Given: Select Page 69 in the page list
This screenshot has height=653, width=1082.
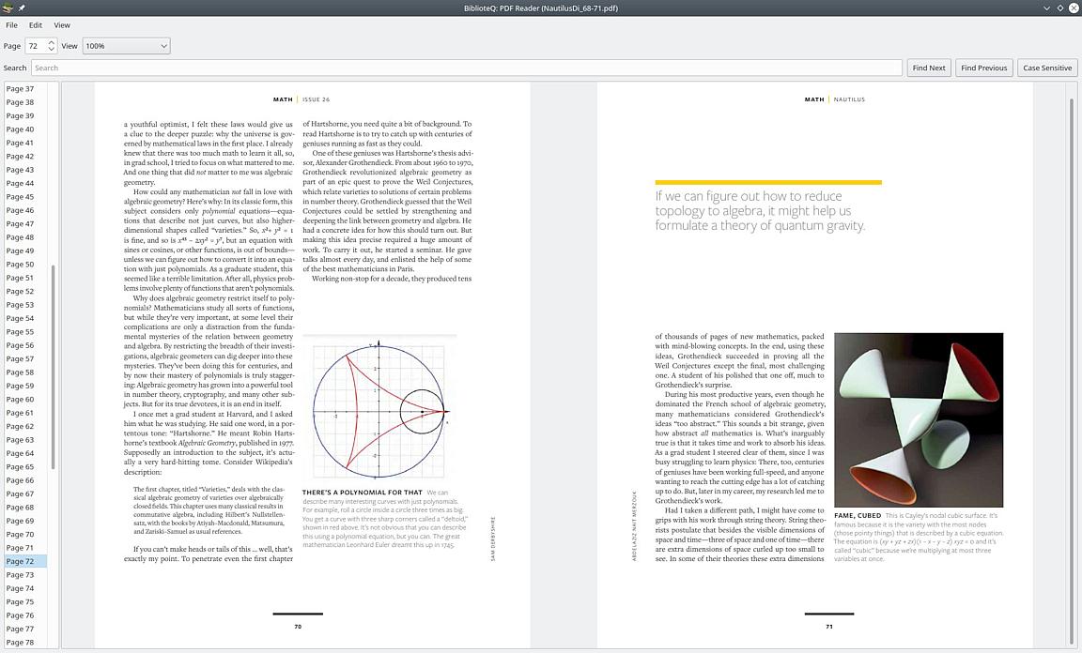Looking at the screenshot, I should 25,522.
